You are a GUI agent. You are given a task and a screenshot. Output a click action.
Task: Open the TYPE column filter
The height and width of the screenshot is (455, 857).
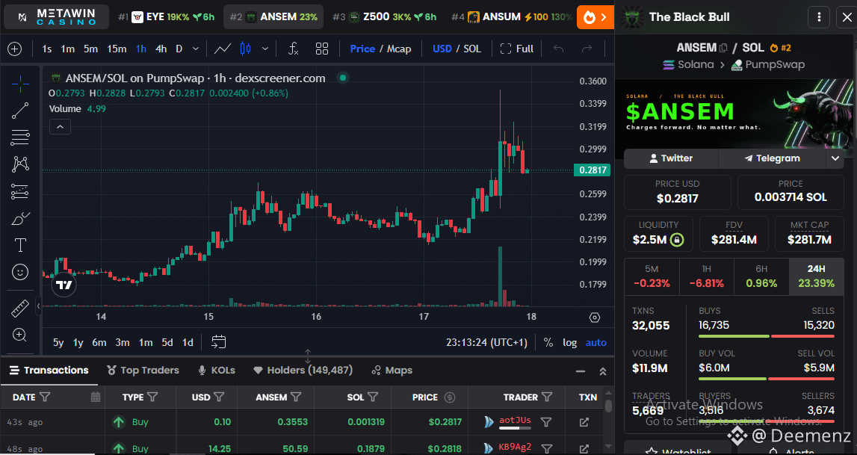pos(152,397)
